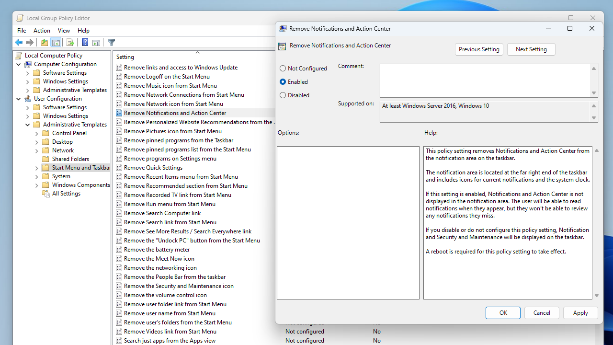The height and width of the screenshot is (345, 613).
Task: Select the Disabled radio button
Action: 283,95
